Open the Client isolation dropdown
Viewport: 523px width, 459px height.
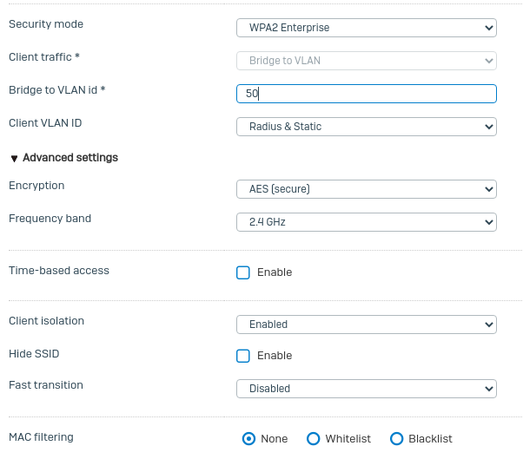(367, 325)
